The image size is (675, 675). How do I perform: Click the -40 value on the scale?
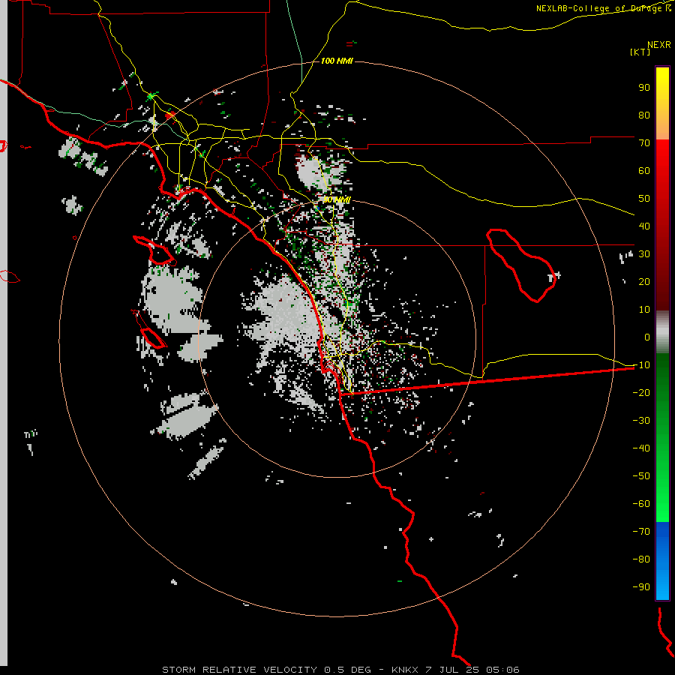tap(641, 448)
